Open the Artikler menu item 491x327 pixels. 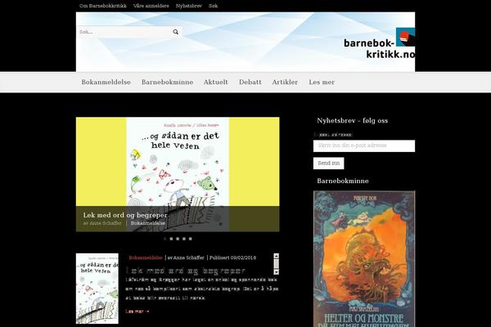[x=285, y=82]
